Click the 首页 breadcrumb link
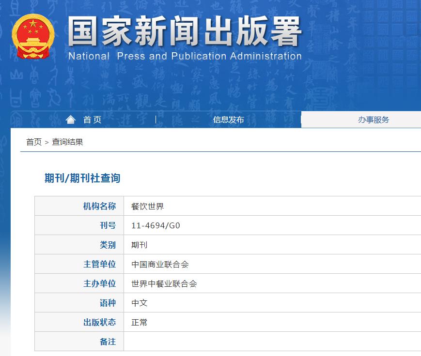421x356 pixels. point(34,142)
